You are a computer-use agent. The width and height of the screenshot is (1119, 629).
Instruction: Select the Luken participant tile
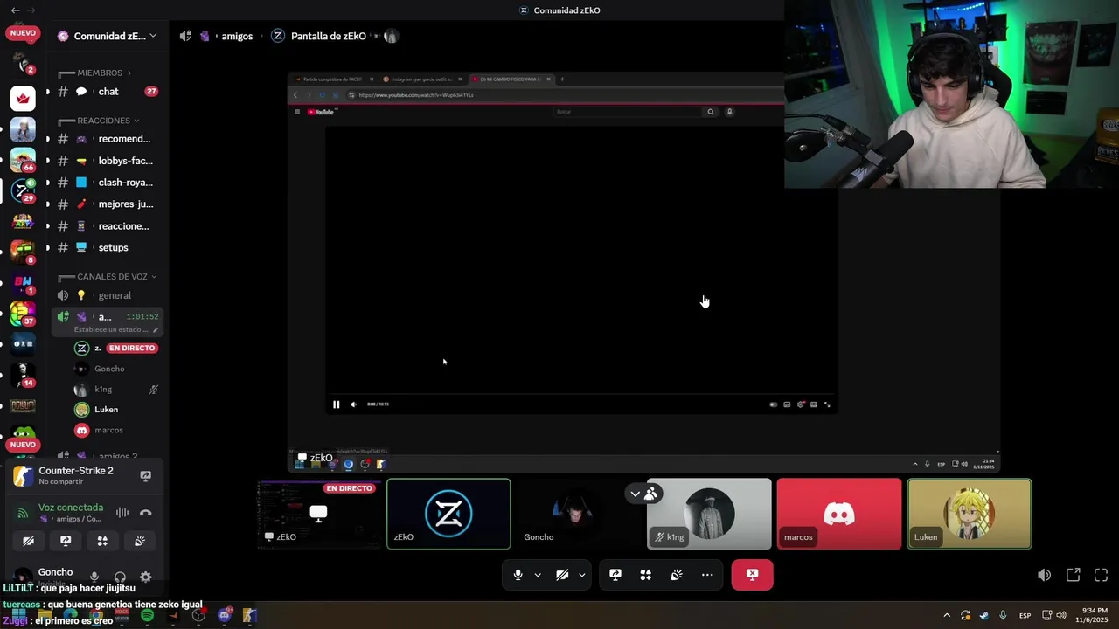click(x=970, y=514)
